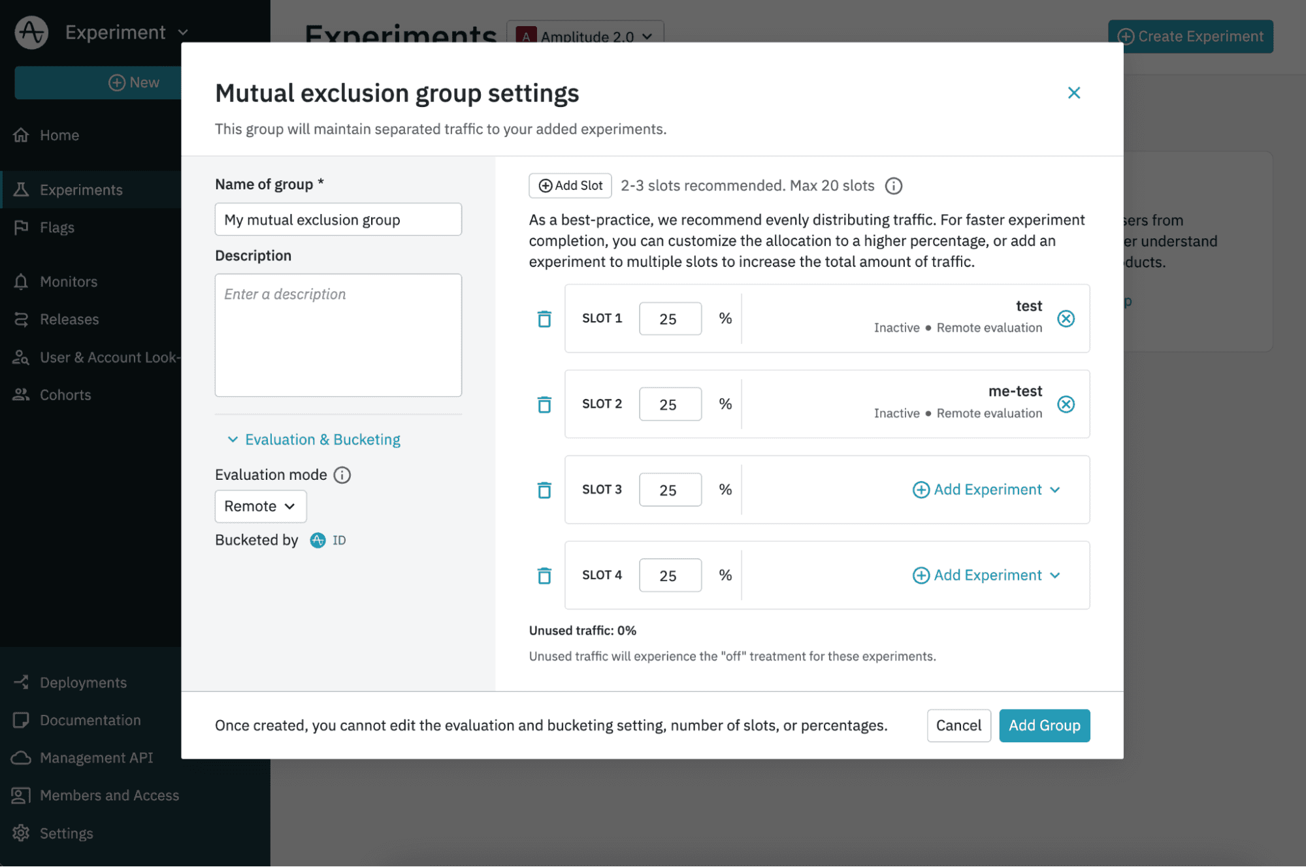Close the mutual exclusion group dialog
This screenshot has height=867, width=1306.
click(x=1073, y=93)
